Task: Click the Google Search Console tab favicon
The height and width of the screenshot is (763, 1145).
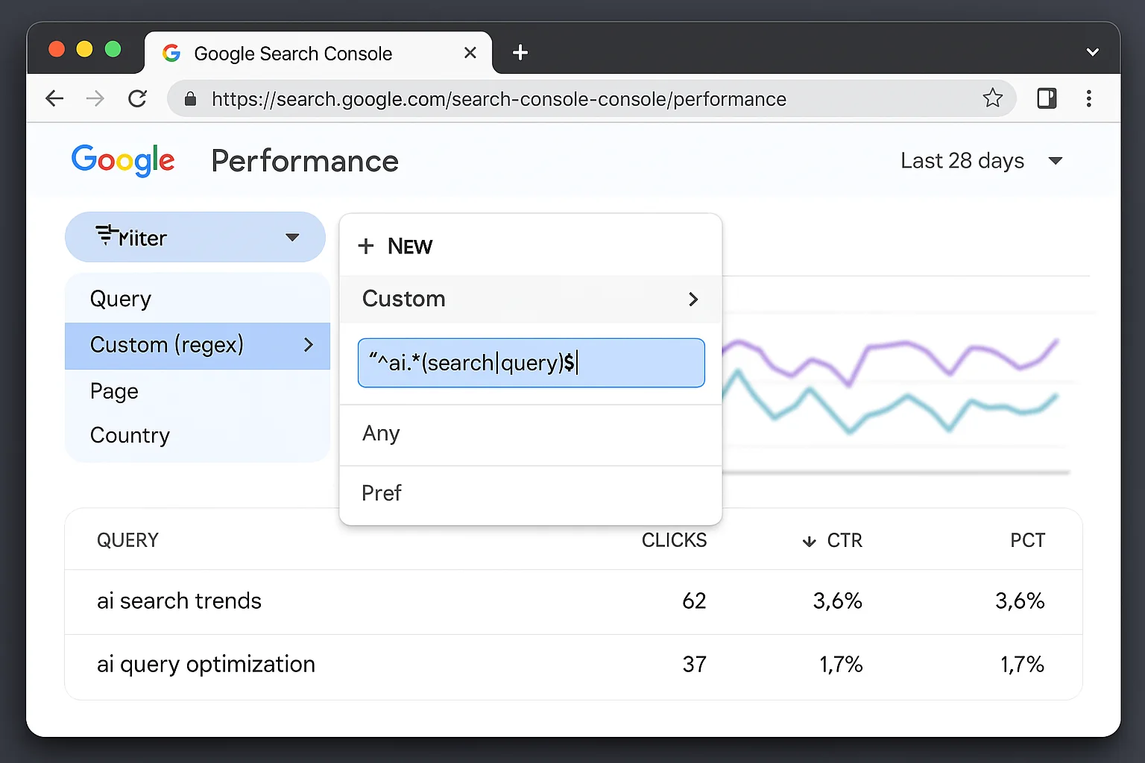Action: point(171,52)
